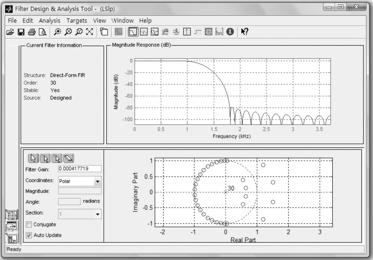The width and height of the screenshot is (373, 260).
Task: Click the What's This help pointer
Action: (x=244, y=32)
